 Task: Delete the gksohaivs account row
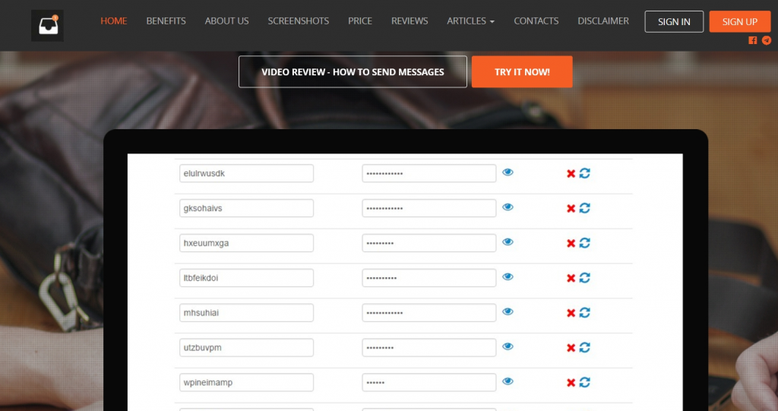click(571, 208)
